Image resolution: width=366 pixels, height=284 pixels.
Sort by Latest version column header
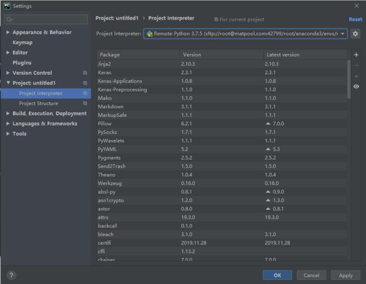point(305,55)
